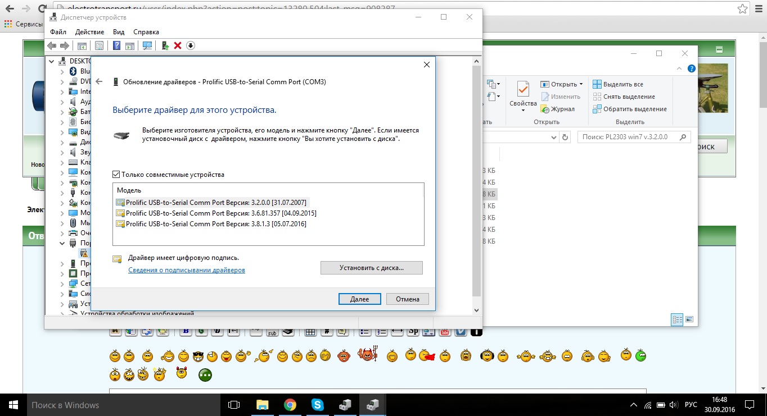Open the Windows Start button
Screen dimensions: 767x416
click(13, 405)
